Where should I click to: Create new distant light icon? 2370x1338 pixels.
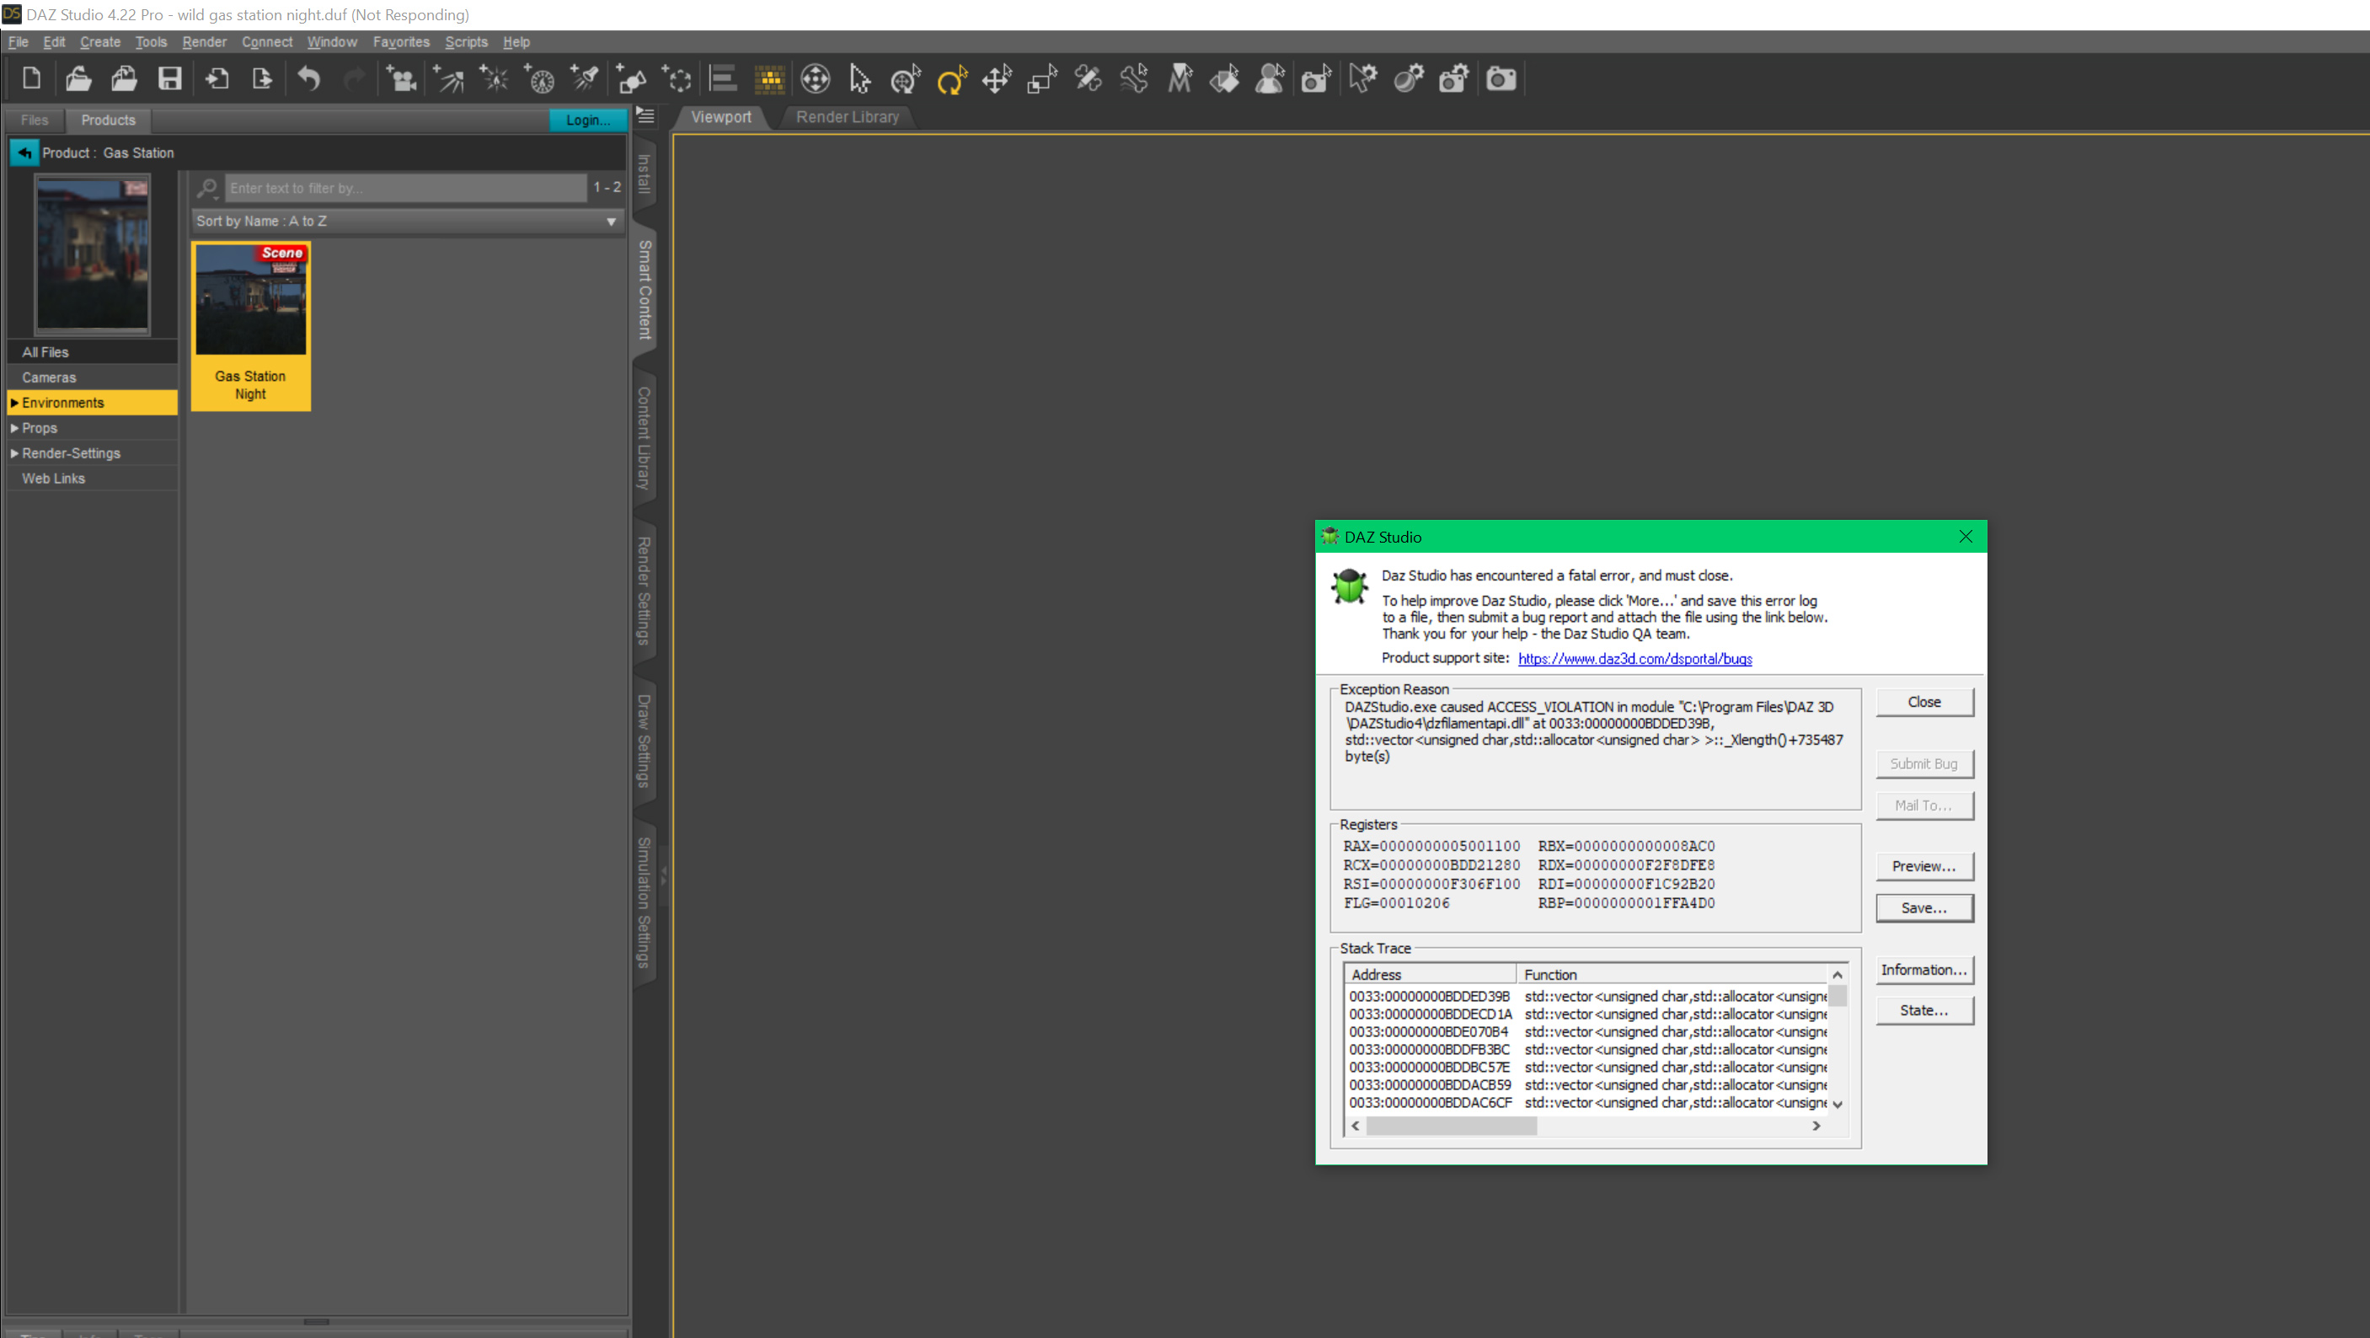448,79
